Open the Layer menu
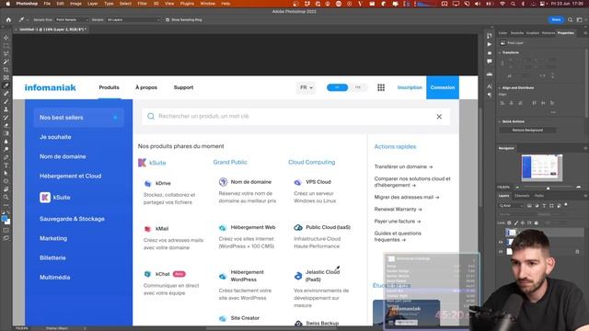Screen dimensions: 589x331 (92, 4)
